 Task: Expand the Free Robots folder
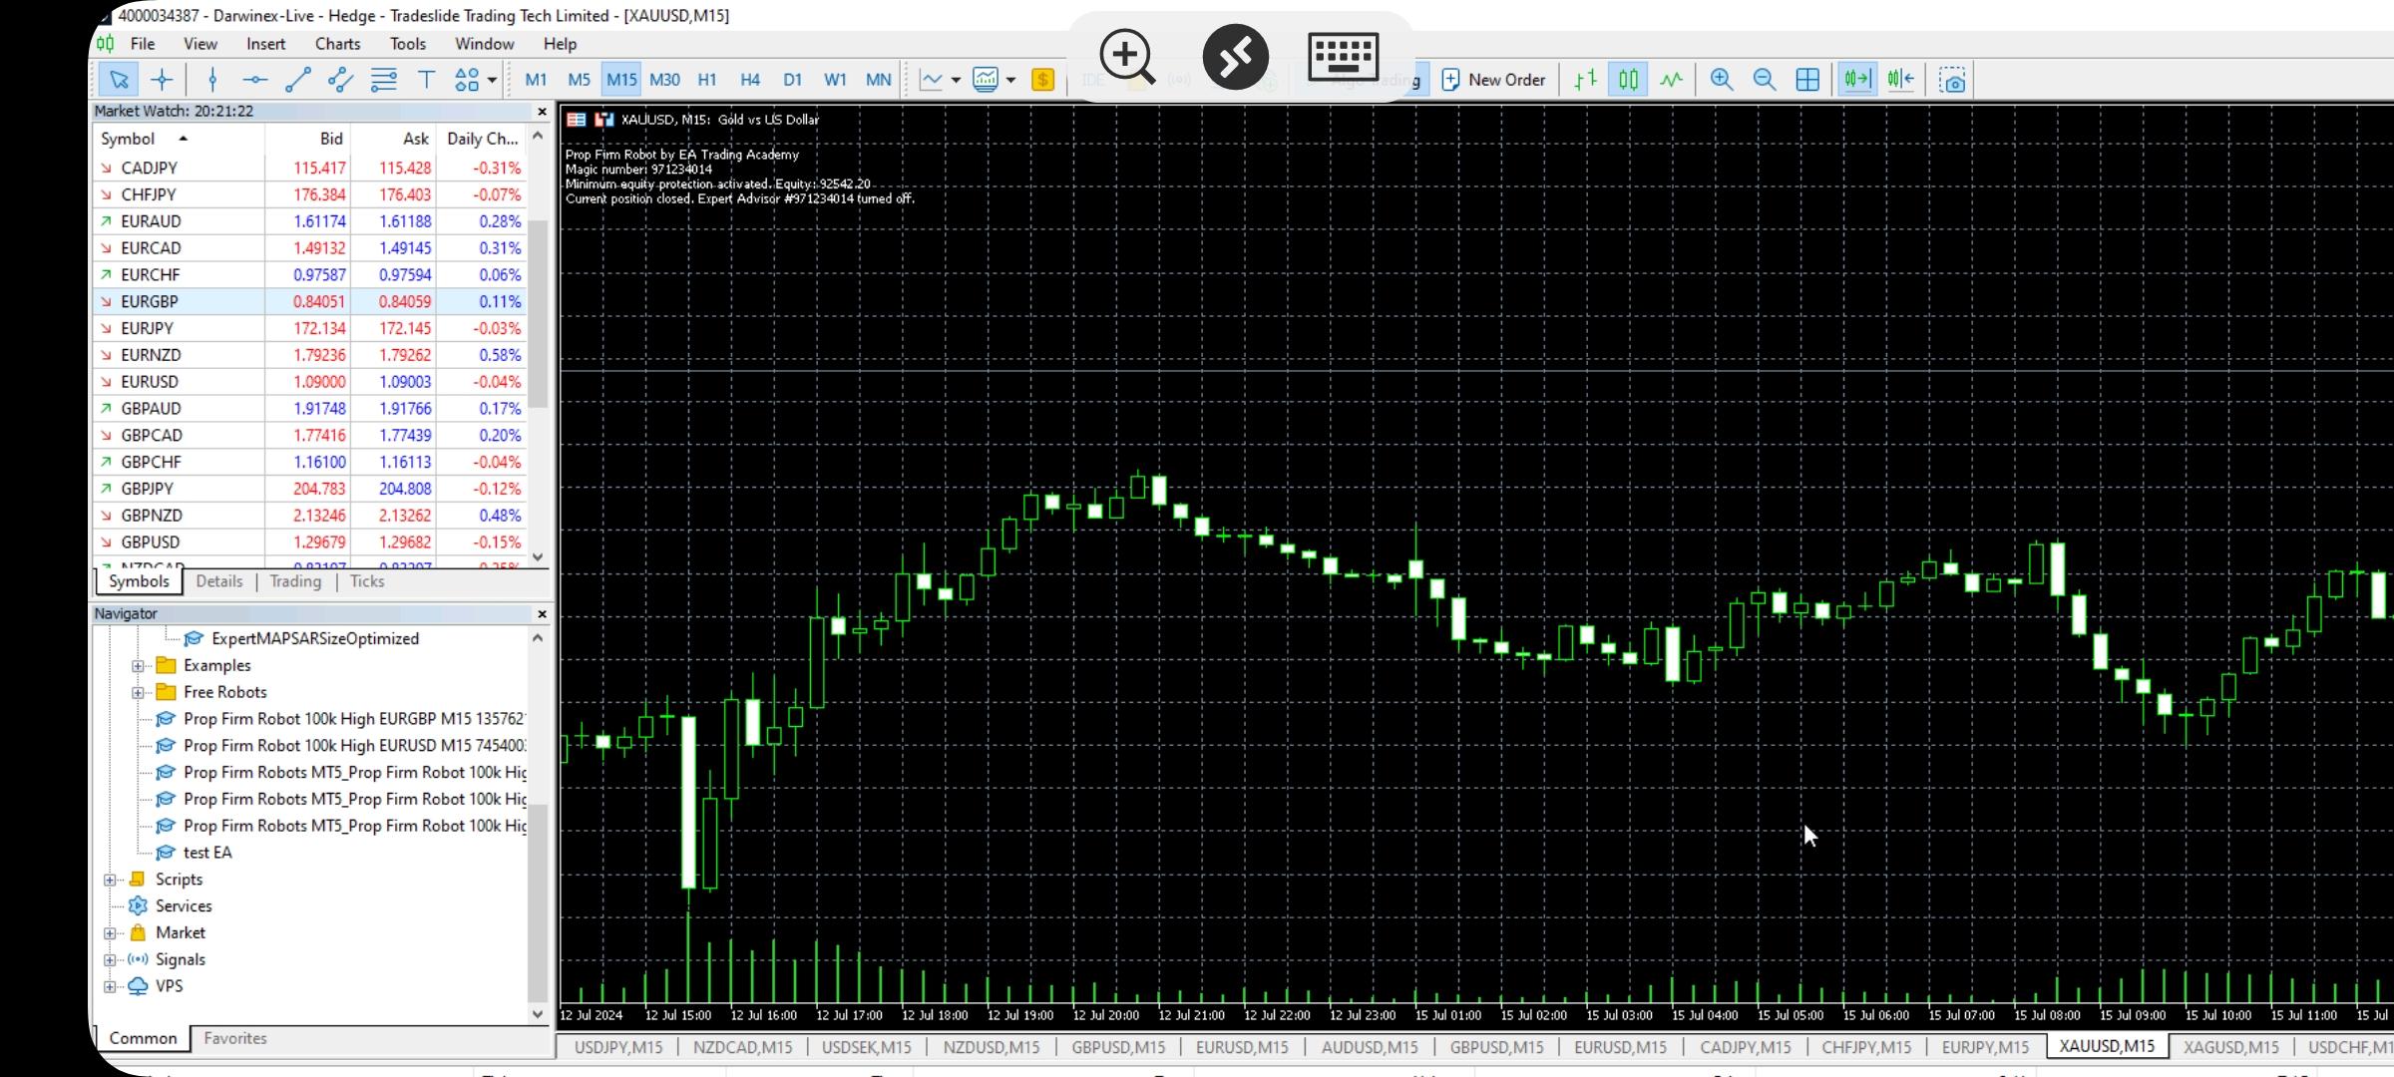point(138,692)
